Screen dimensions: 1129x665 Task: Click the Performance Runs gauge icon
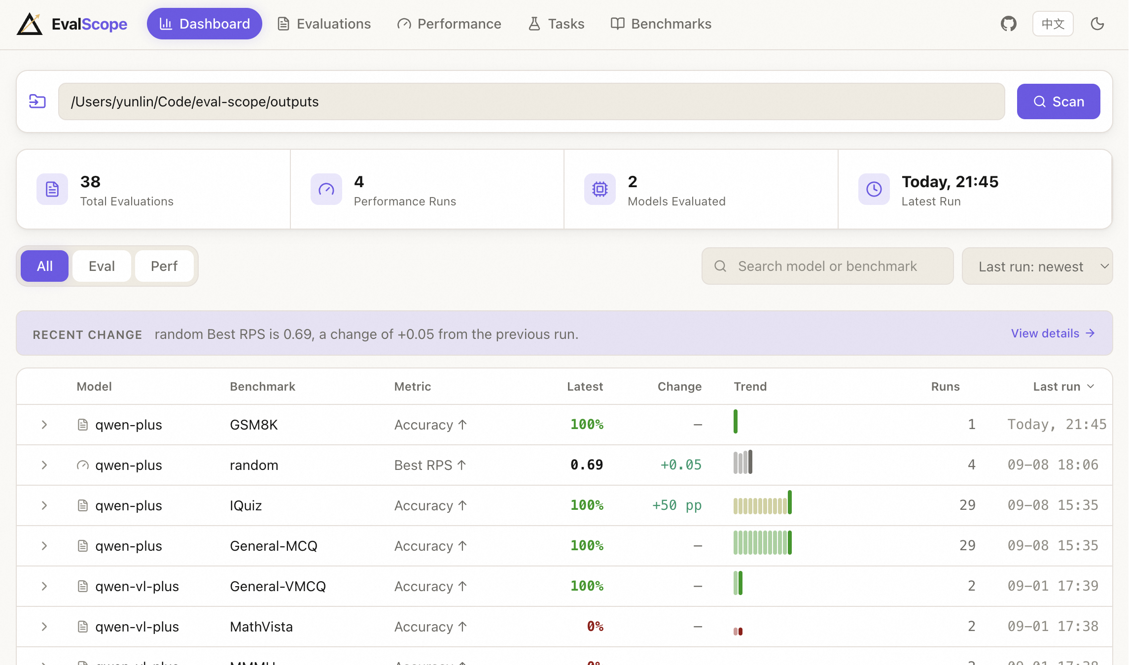(326, 189)
